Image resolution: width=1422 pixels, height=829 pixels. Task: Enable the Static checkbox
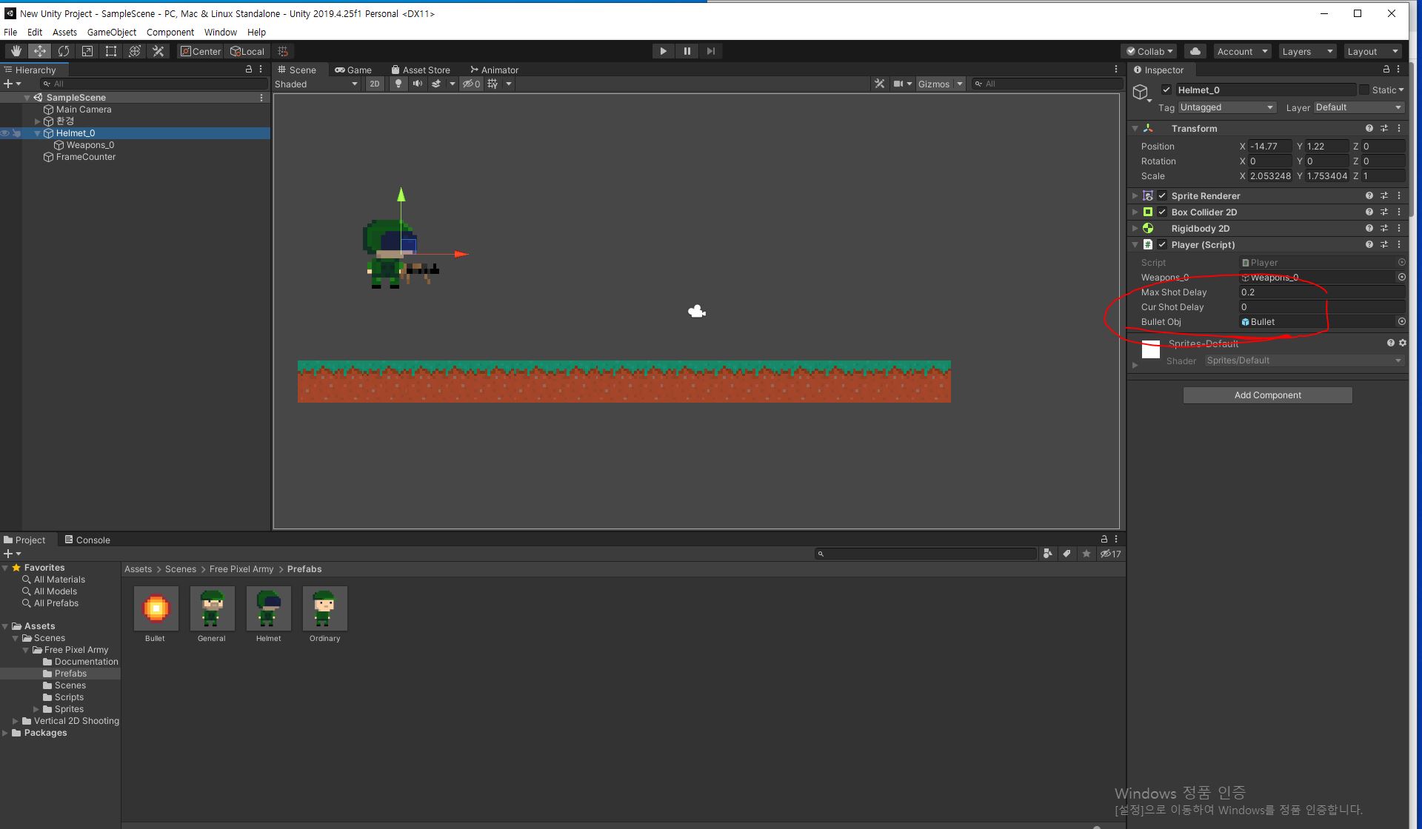coord(1363,90)
